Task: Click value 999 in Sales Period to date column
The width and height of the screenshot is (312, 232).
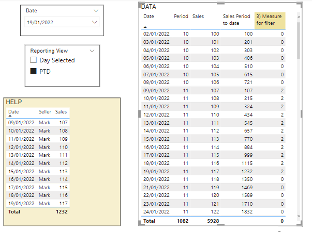Action: [248, 155]
